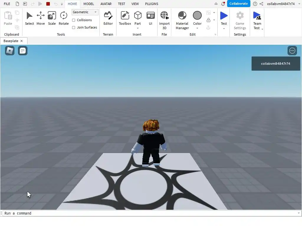Click the Cut scissors icon
Viewport: 302px width, 226px height.
pyautogui.click(x=17, y=20)
